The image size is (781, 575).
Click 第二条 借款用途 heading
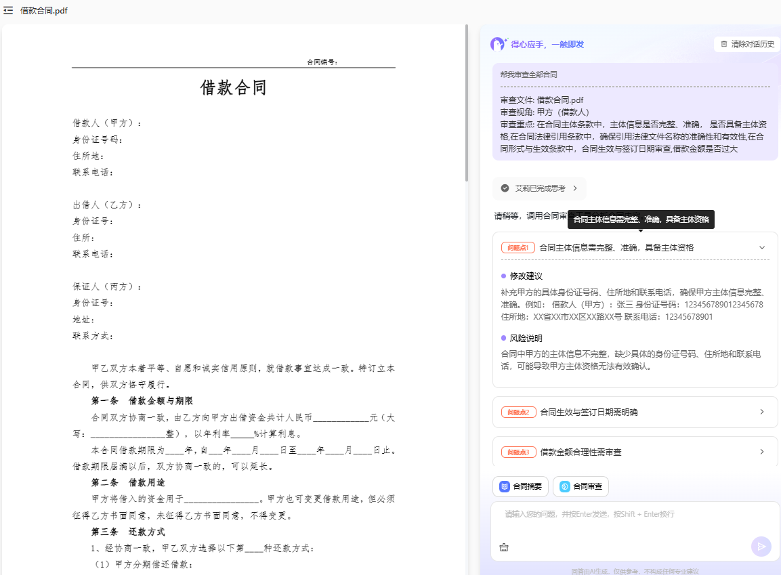point(128,482)
